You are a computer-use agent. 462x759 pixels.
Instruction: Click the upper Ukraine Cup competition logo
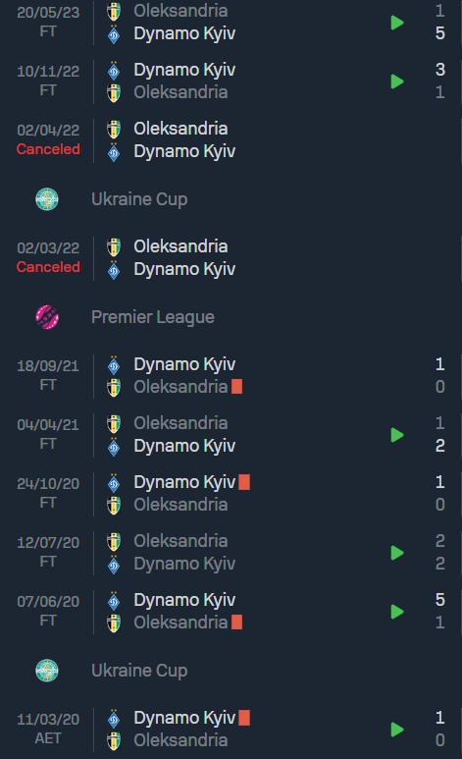[47, 199]
